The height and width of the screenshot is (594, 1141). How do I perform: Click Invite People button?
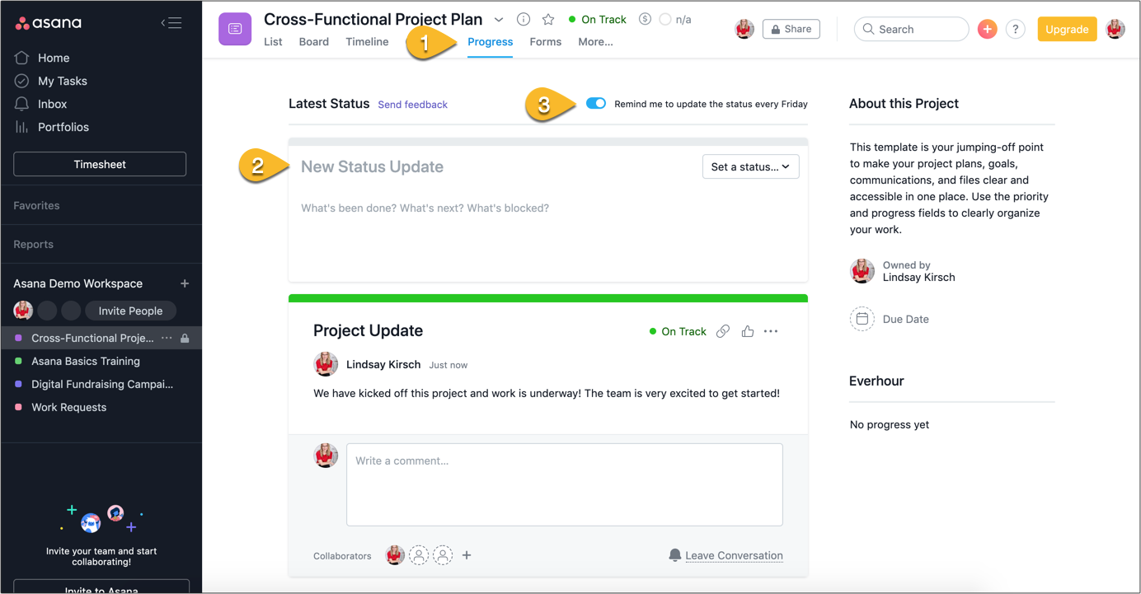pos(130,311)
